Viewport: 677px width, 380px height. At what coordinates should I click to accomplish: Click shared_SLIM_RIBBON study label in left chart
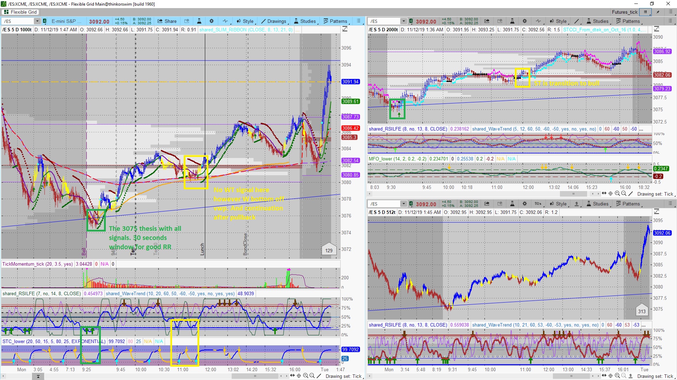click(x=246, y=30)
